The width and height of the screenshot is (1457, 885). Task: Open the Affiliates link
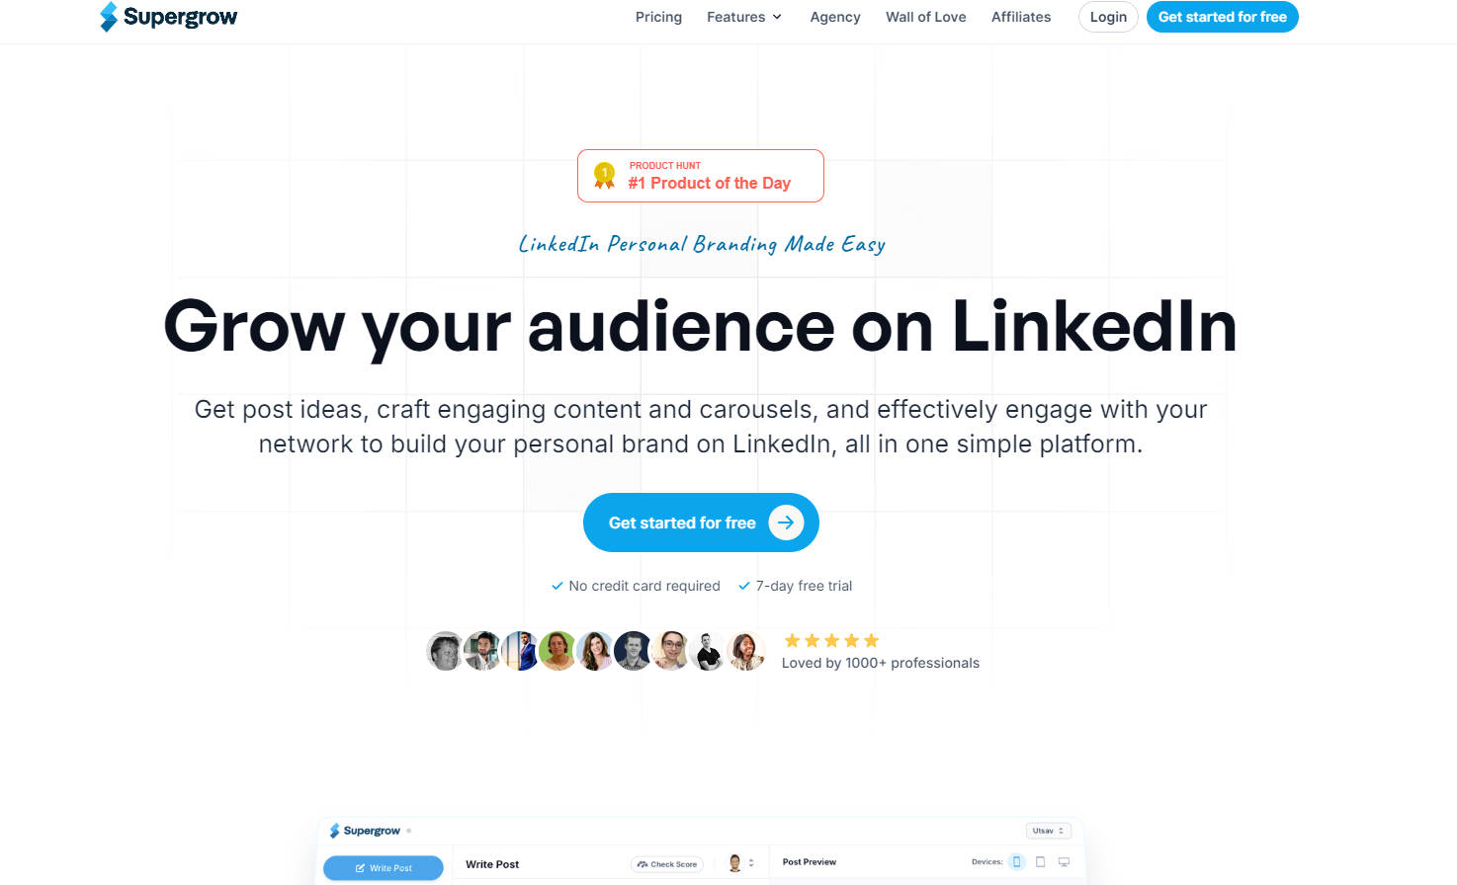pos(1020,17)
